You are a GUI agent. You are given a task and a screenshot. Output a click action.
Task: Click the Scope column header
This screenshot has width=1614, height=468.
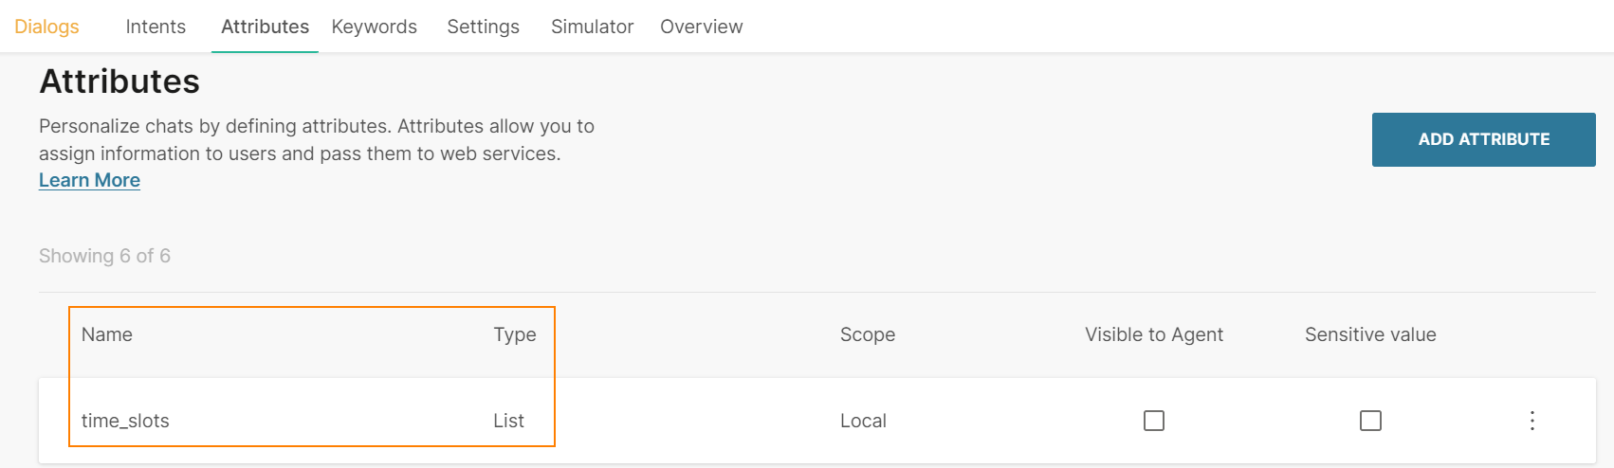pyautogui.click(x=867, y=334)
